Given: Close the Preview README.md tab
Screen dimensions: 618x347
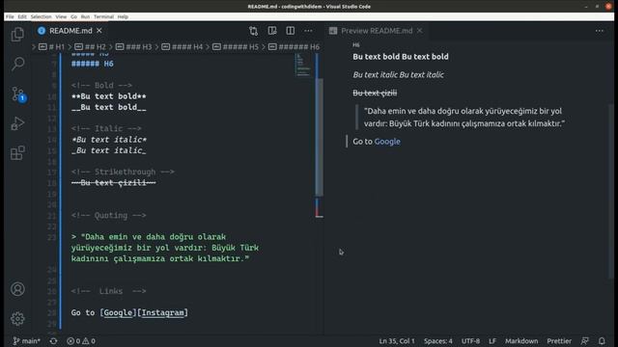Looking at the screenshot, I should point(420,30).
